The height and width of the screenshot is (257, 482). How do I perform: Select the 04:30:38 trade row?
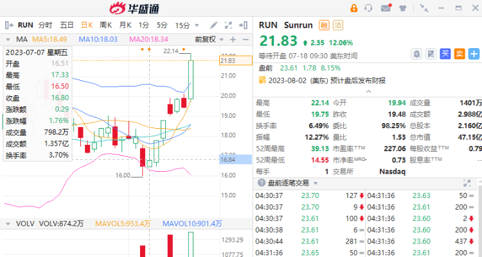[309, 230]
